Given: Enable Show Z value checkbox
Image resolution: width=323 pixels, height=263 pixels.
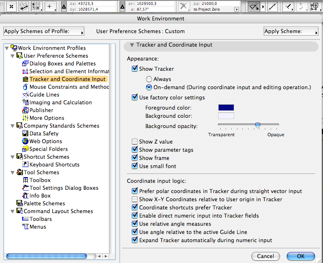Looking at the screenshot, I should (x=135, y=142).
